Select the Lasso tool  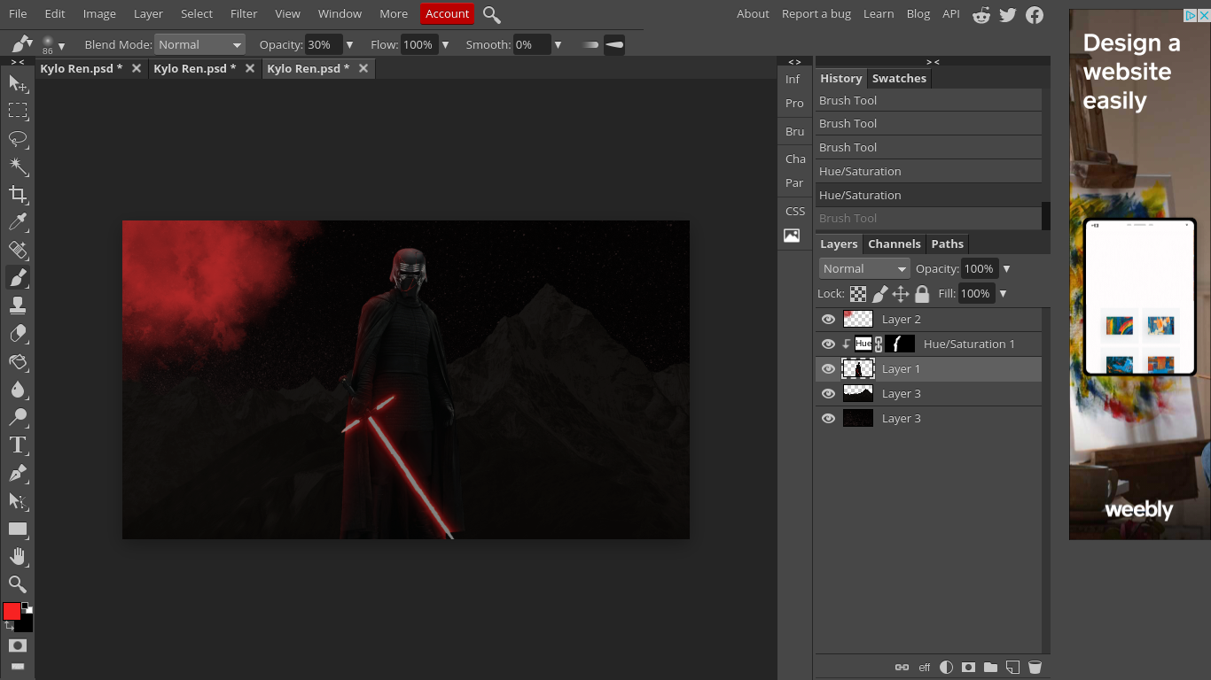[x=18, y=139]
